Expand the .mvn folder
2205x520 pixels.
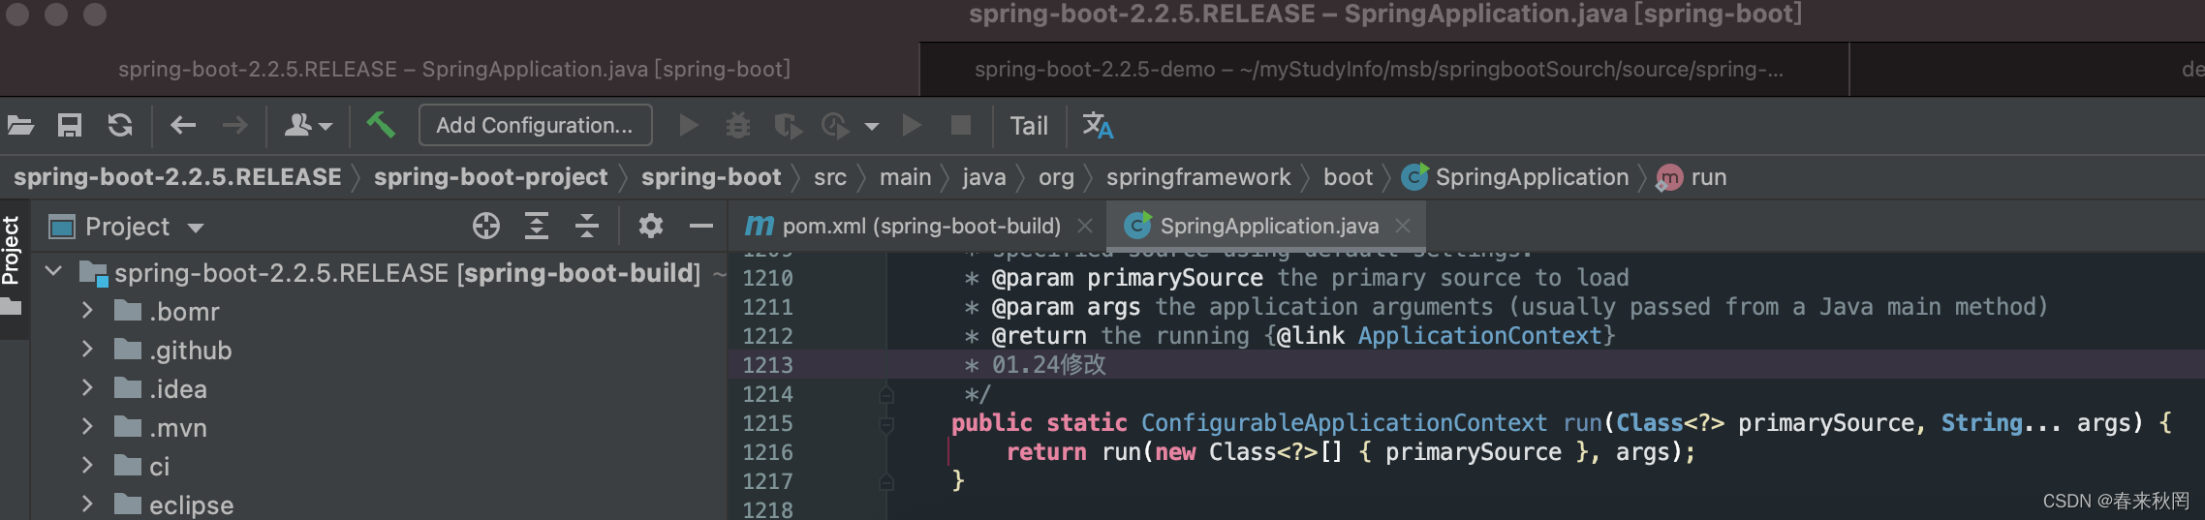tap(87, 427)
